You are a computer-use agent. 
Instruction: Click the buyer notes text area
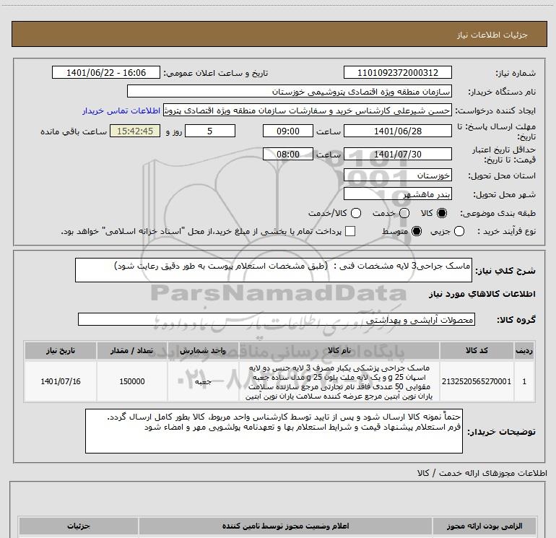pos(274,431)
